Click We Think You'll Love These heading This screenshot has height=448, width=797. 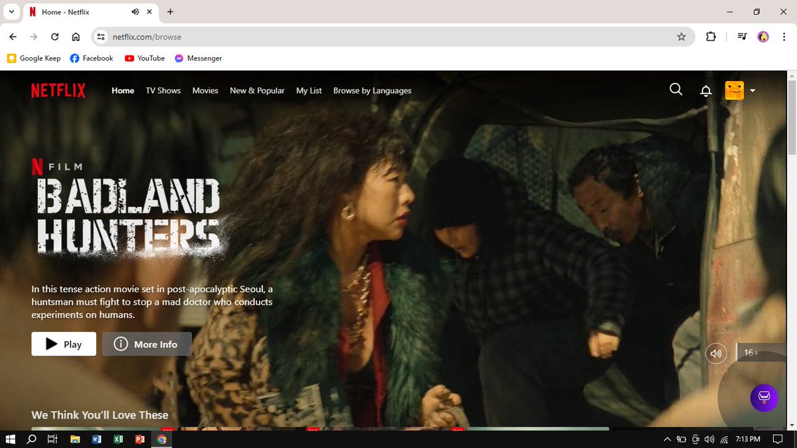click(x=100, y=415)
